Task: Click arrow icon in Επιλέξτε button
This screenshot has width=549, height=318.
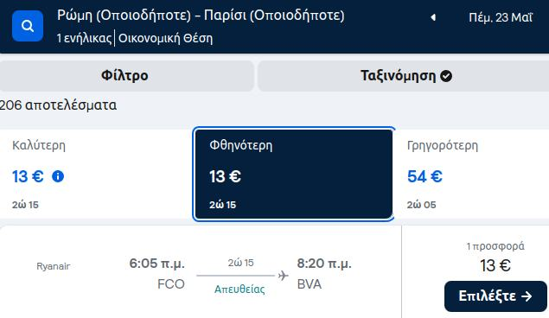Action: 527,296
